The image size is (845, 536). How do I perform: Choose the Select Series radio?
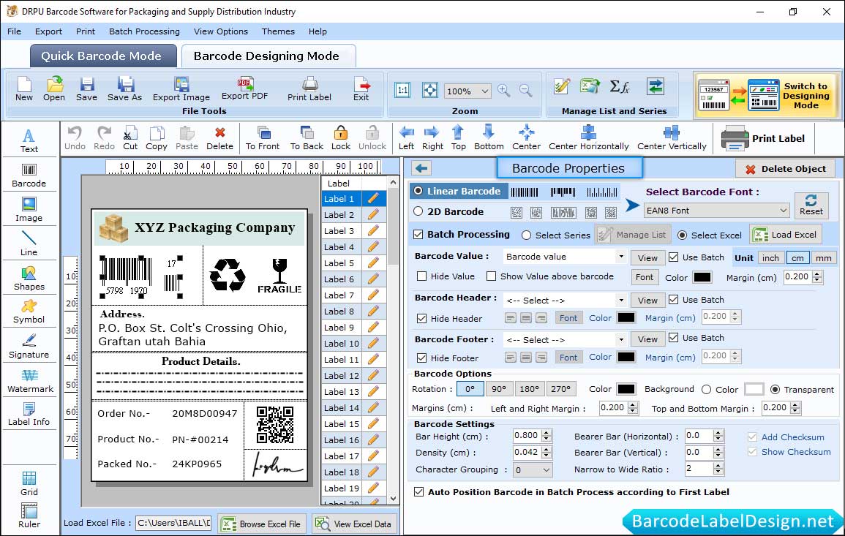(527, 235)
